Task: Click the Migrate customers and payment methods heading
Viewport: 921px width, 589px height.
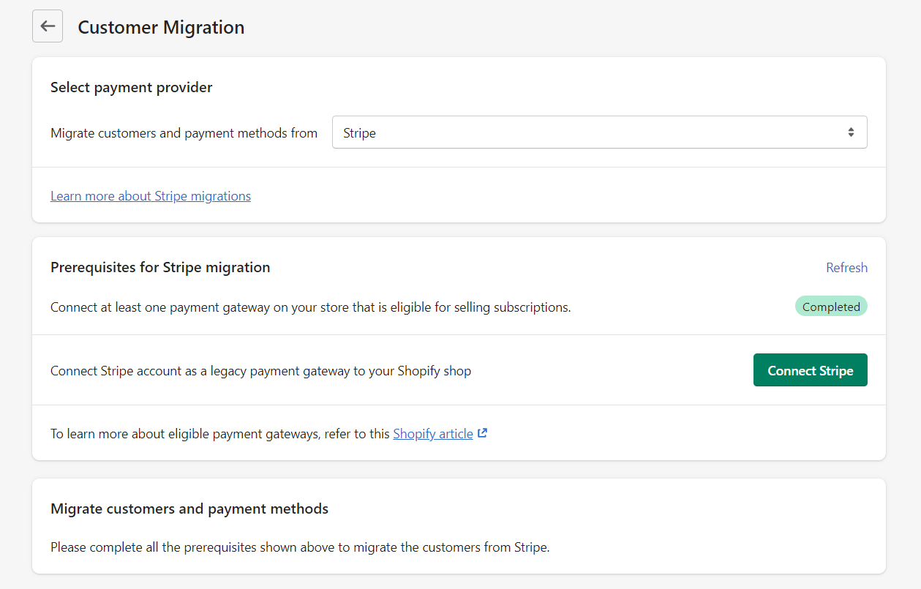Action: [189, 509]
